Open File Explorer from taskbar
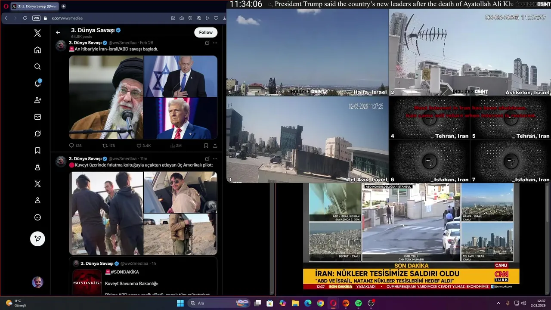This screenshot has height=310, width=551. [295, 303]
